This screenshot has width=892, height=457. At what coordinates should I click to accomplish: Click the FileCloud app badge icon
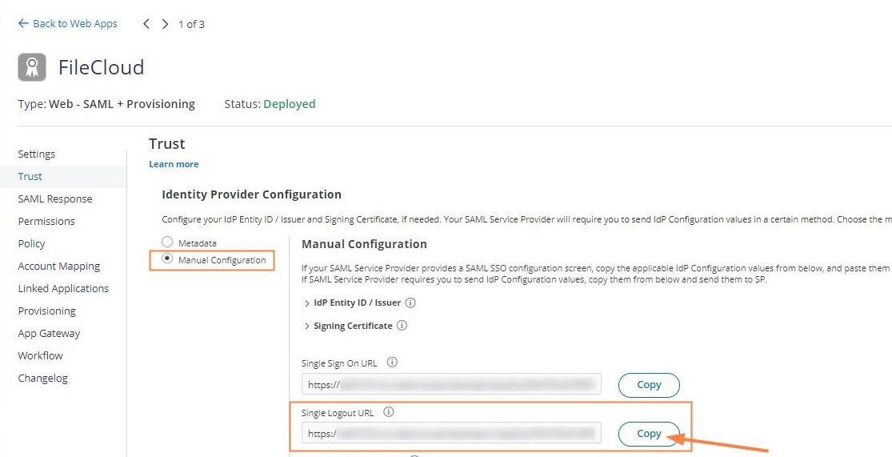click(32, 68)
